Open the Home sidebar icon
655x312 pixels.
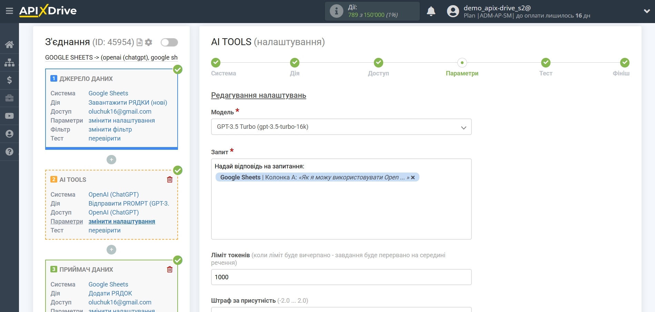point(9,44)
